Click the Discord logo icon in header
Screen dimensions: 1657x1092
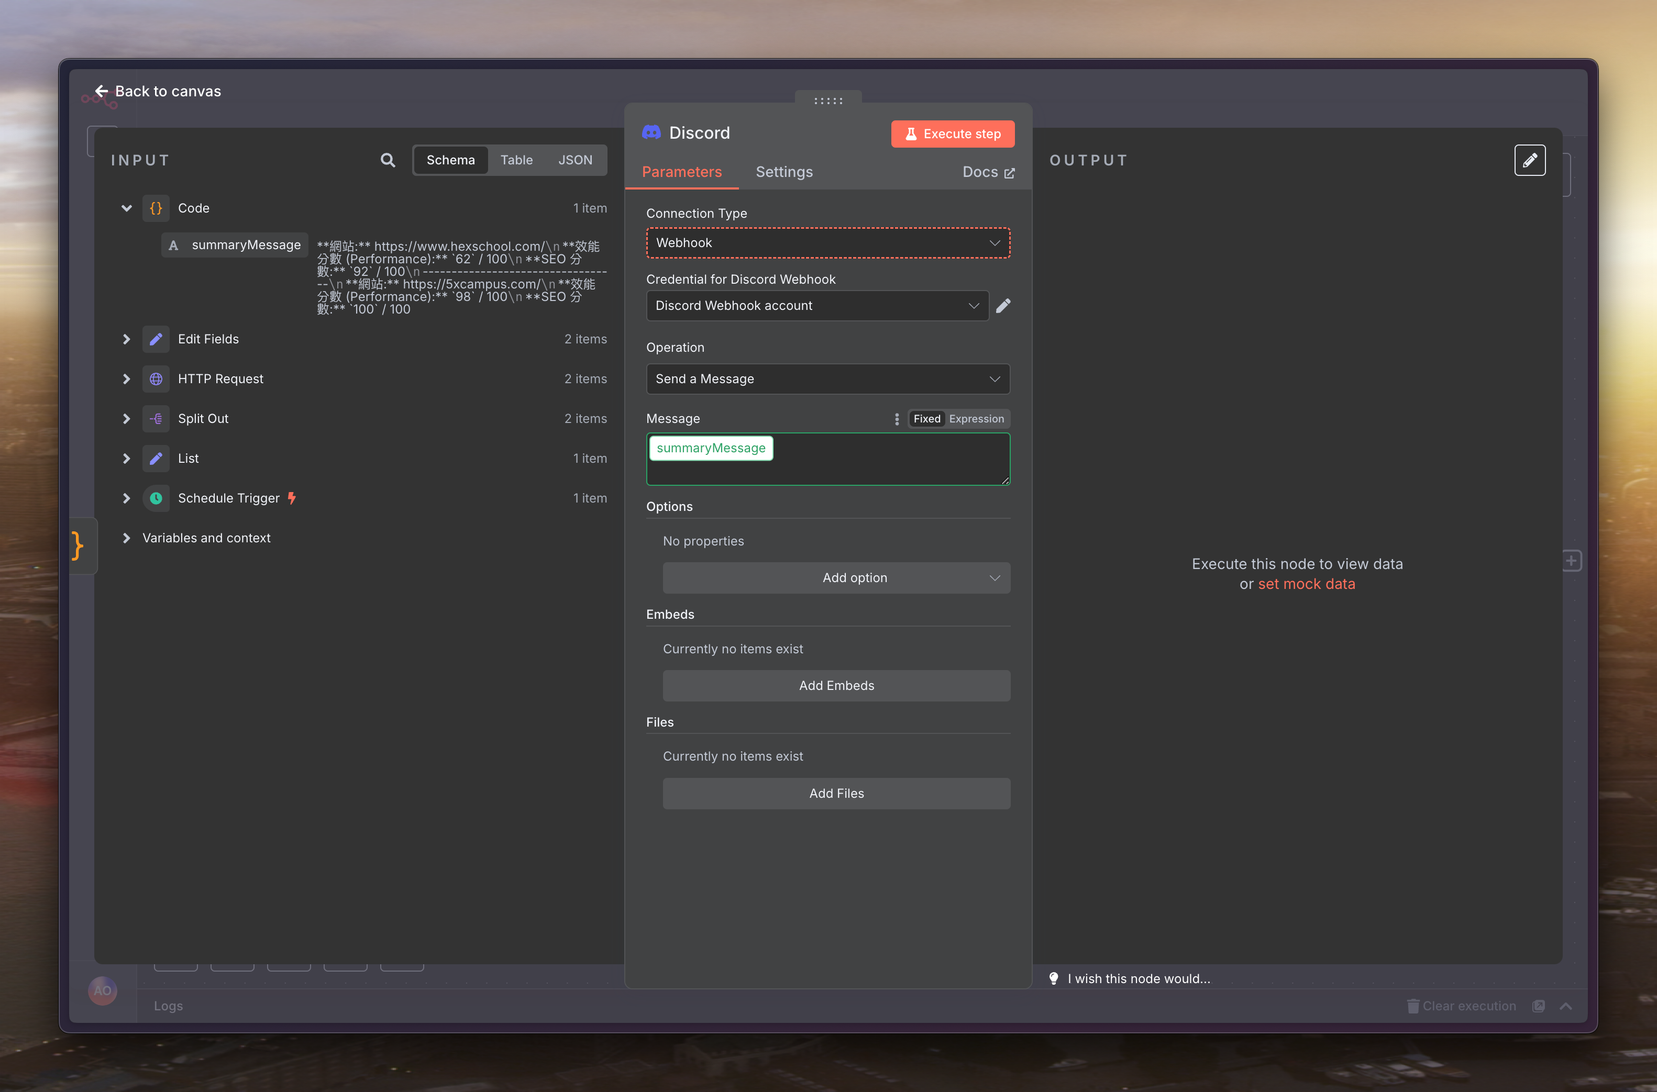651,132
